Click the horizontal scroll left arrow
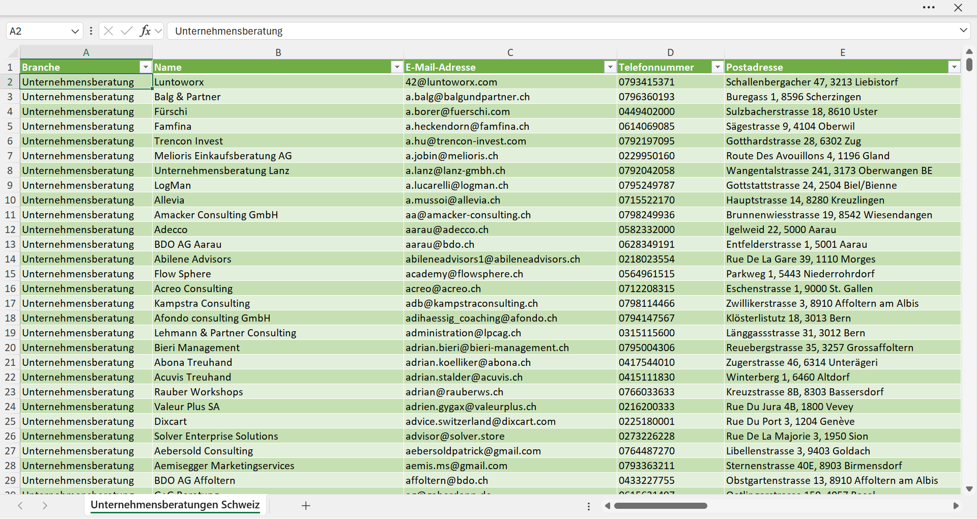This screenshot has height=519, width=977. [x=607, y=506]
